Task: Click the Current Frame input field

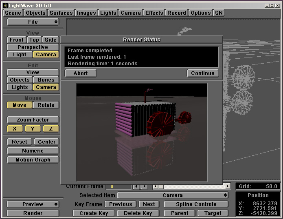Action: click(118, 187)
